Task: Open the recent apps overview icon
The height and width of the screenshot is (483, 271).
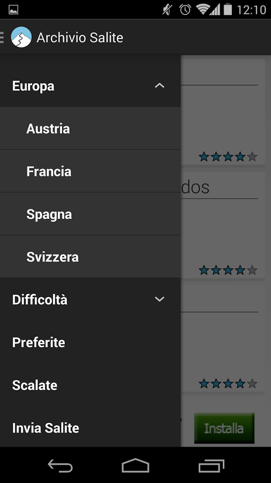Action: pos(212,465)
